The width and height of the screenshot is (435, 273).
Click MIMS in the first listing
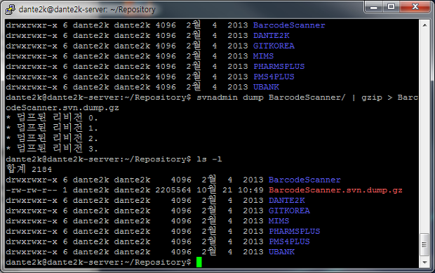click(x=263, y=56)
